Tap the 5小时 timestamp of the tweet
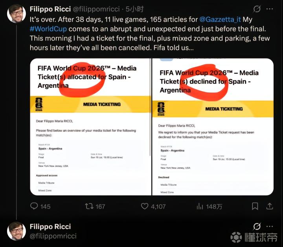This screenshot has height=247, width=283. 135,9
